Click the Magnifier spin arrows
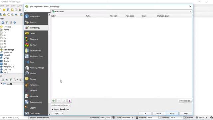This screenshot has width=213, height=120. (x=159, y=118)
